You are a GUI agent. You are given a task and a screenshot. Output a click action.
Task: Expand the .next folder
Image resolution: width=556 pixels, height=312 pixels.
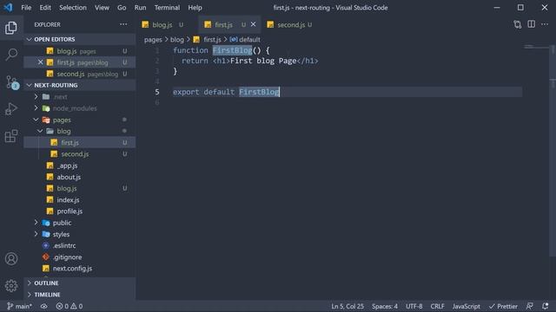coord(79,96)
